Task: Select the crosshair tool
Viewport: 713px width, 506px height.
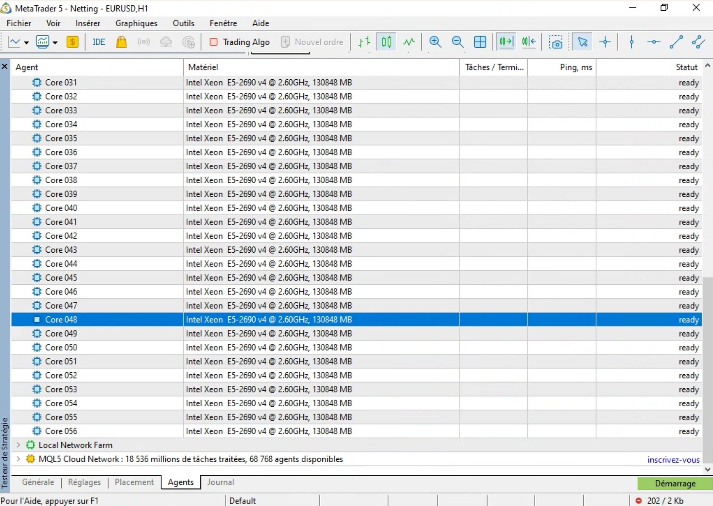Action: coord(605,42)
